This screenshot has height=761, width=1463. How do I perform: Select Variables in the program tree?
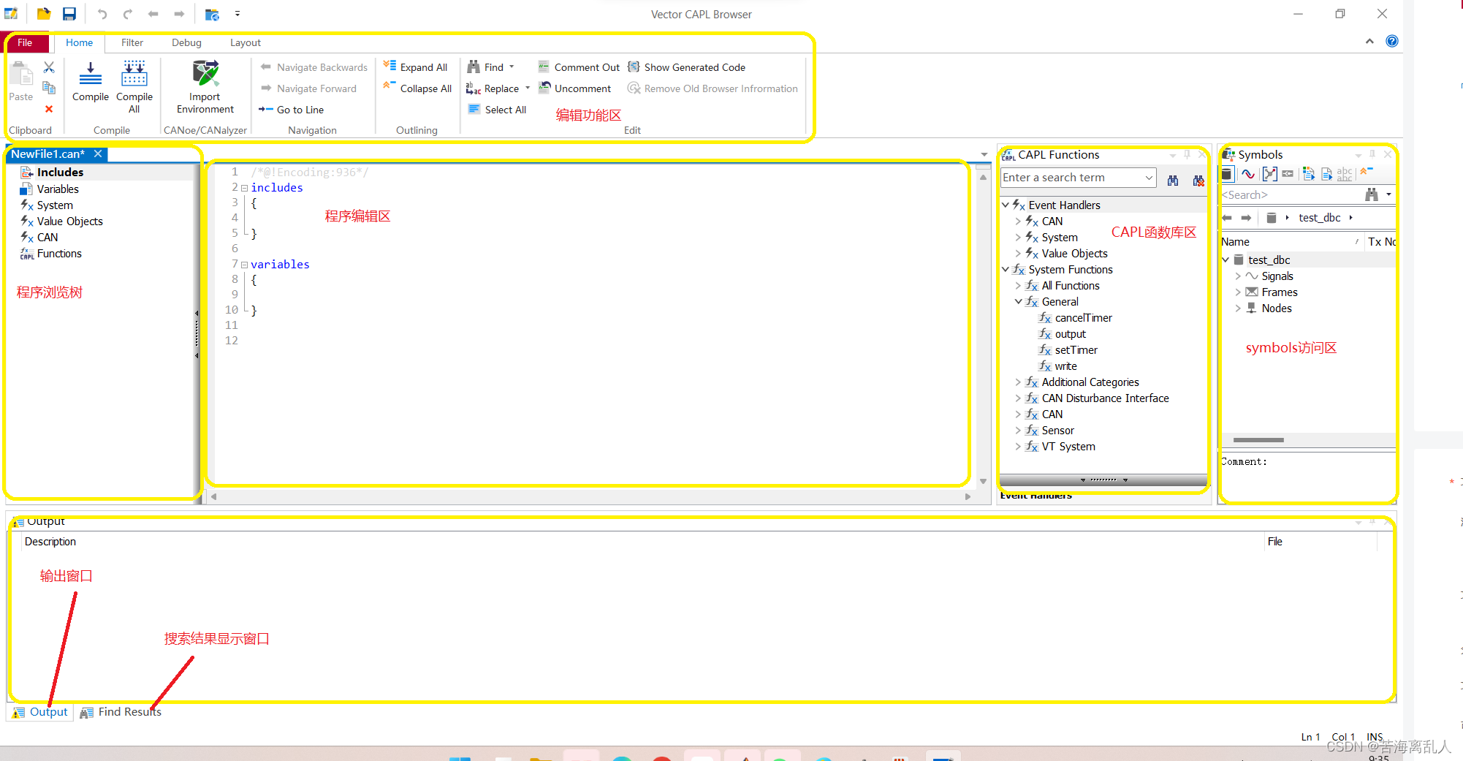(58, 189)
